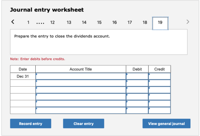Click 'Prepare the entry to close the dividends account' text
The image size is (200, 136).
click(x=62, y=36)
